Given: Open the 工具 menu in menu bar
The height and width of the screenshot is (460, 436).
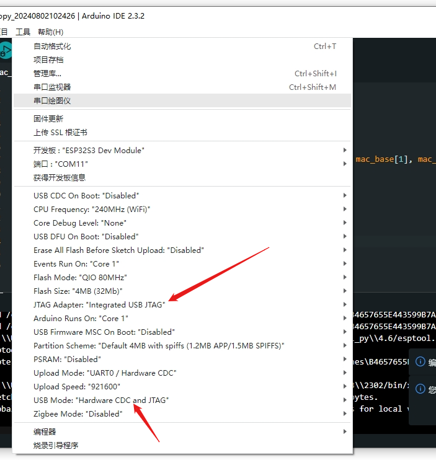Looking at the screenshot, I should 23,32.
